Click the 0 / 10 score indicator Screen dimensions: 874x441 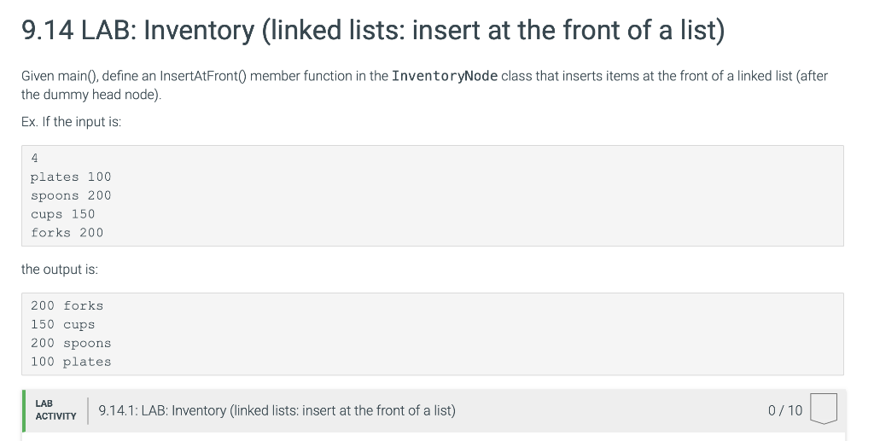785,410
